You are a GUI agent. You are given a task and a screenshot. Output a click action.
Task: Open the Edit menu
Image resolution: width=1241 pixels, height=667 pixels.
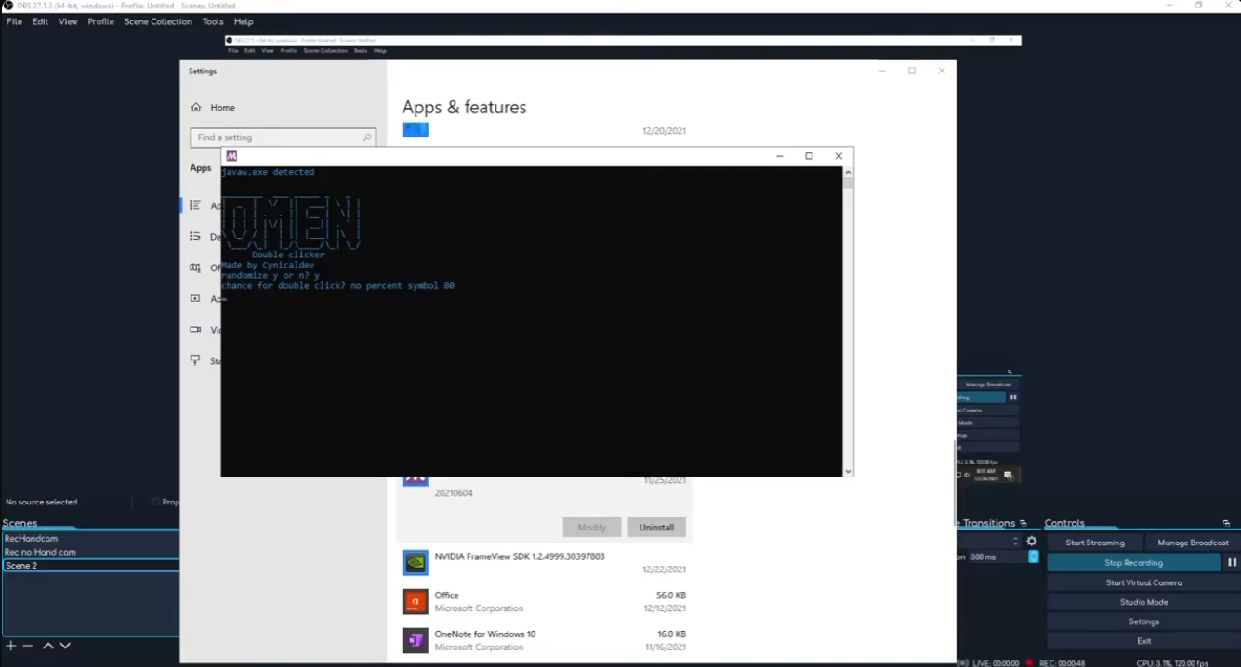[x=40, y=21]
